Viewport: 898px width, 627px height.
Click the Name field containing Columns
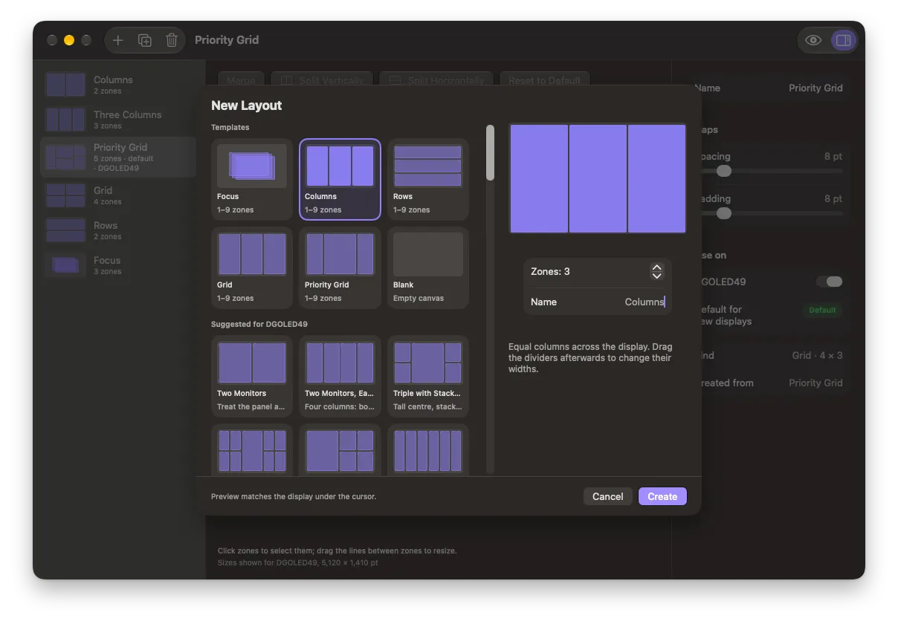[x=598, y=302]
